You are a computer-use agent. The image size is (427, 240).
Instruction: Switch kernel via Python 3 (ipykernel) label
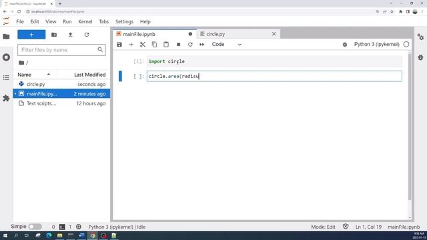coord(376,45)
